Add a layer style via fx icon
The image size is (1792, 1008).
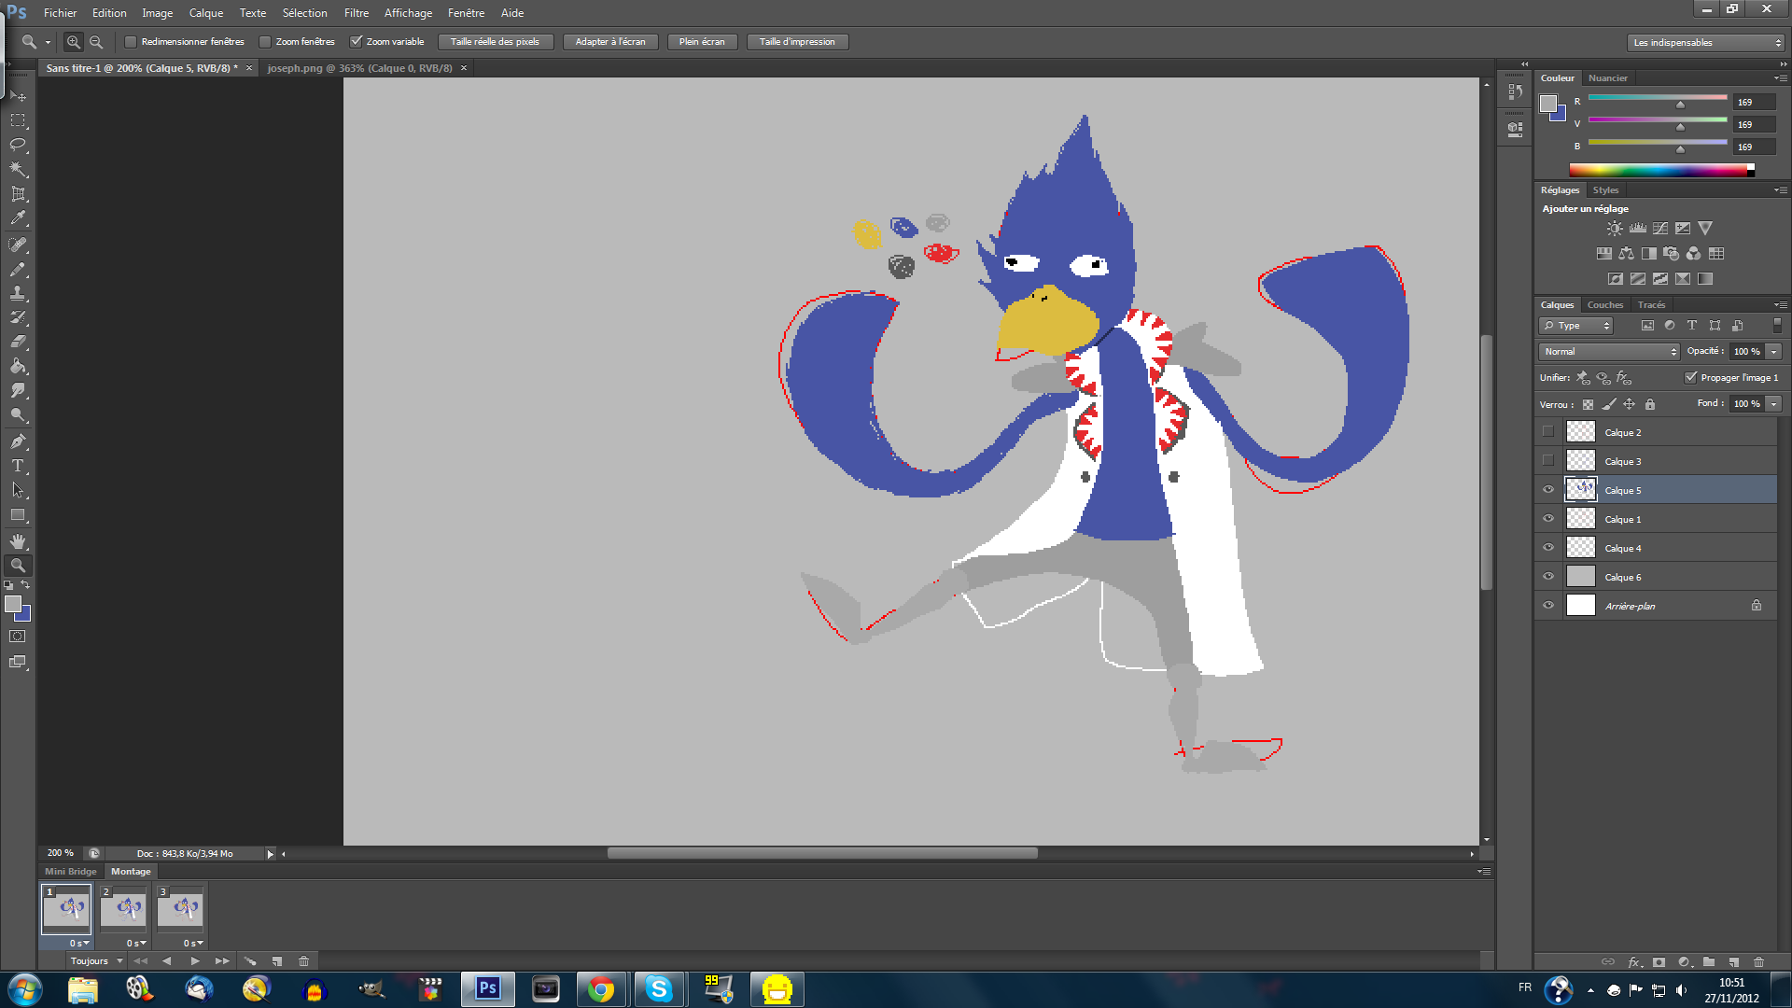[1634, 961]
